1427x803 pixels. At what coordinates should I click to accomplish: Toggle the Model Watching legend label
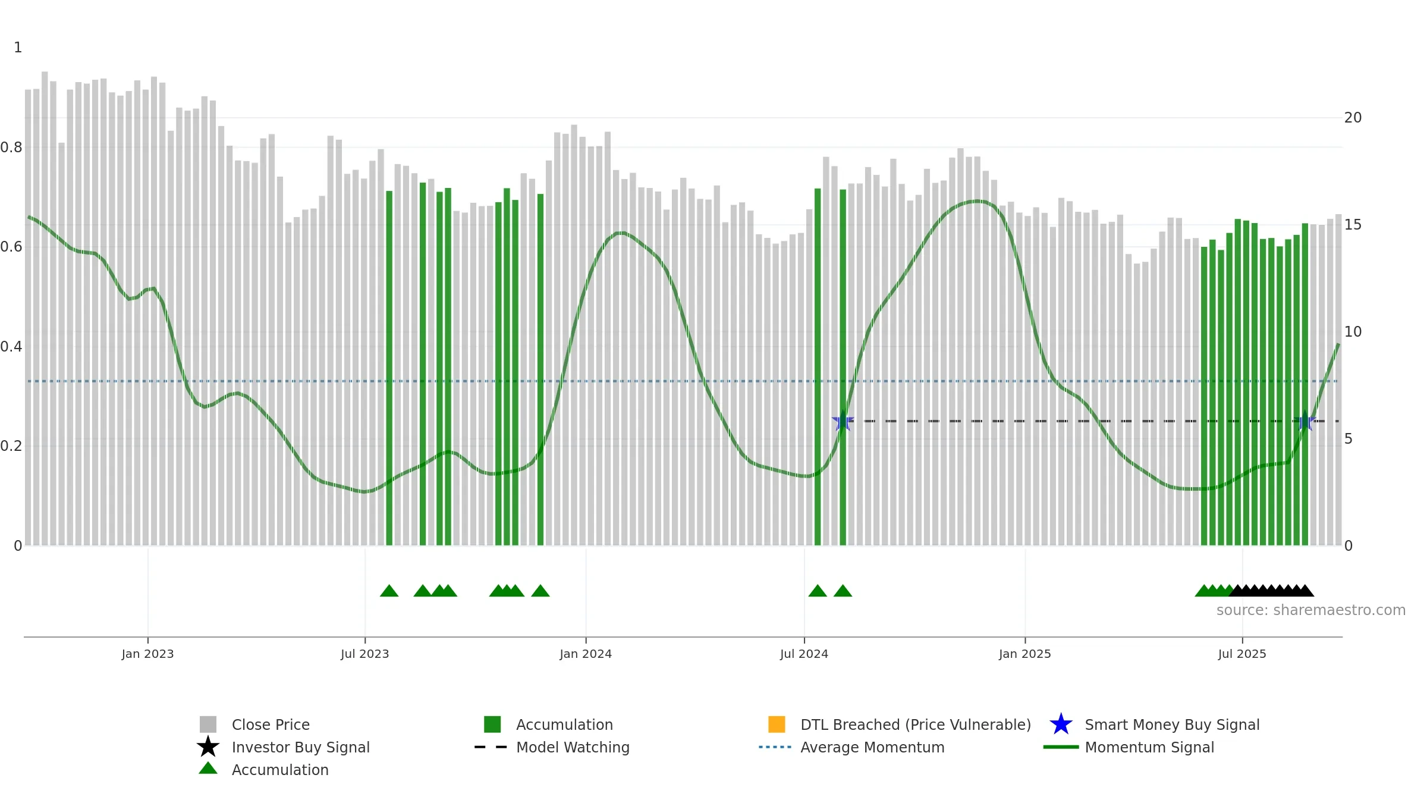(573, 747)
